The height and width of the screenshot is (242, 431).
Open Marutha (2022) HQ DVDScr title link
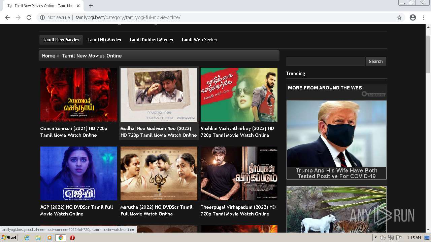pos(157,210)
